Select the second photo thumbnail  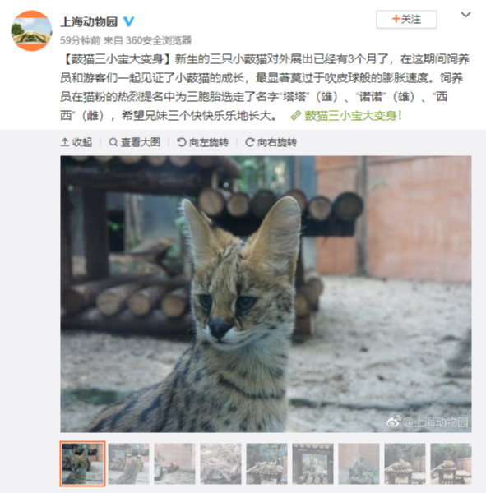point(129,463)
